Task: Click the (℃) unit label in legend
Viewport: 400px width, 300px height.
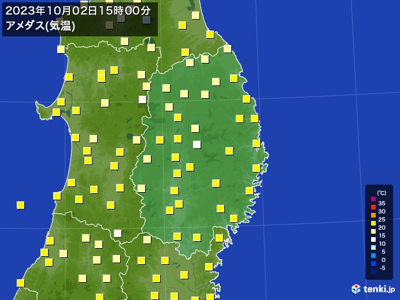Action: point(382,193)
